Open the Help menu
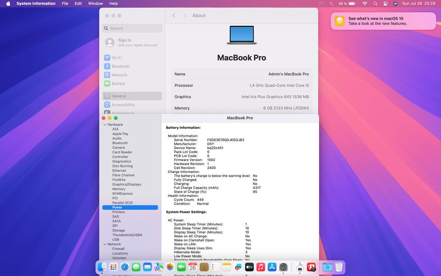Screen dimensions: 441x276 113,4
